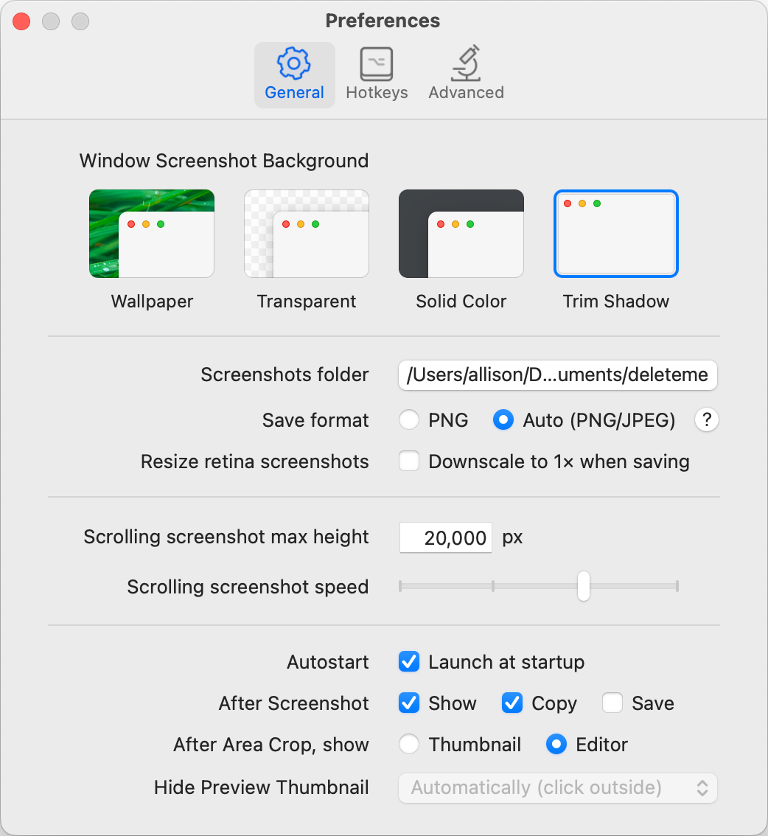
Task: Choose the Transparent background option
Action: click(x=307, y=234)
